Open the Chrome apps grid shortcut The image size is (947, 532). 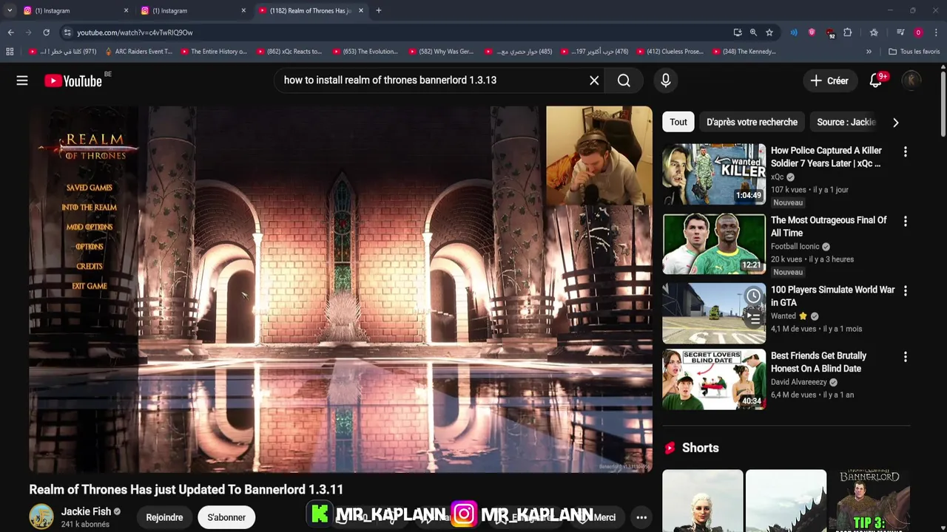[x=10, y=52]
